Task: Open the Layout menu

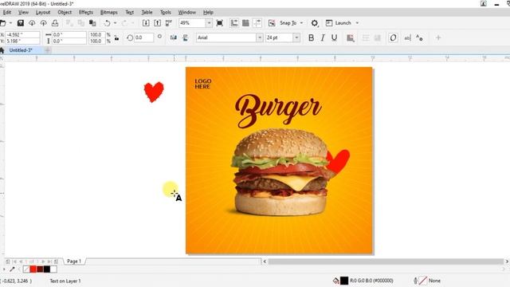Action: 43,13
